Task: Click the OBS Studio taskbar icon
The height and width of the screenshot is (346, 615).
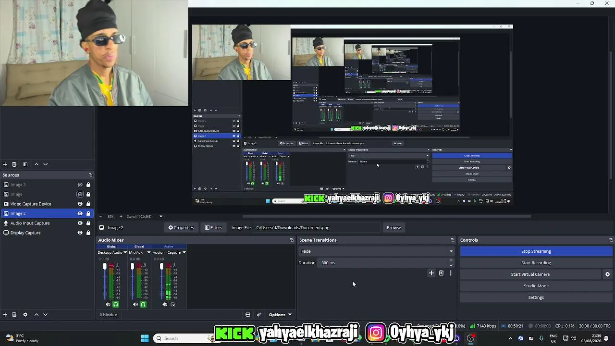Action: point(470,338)
